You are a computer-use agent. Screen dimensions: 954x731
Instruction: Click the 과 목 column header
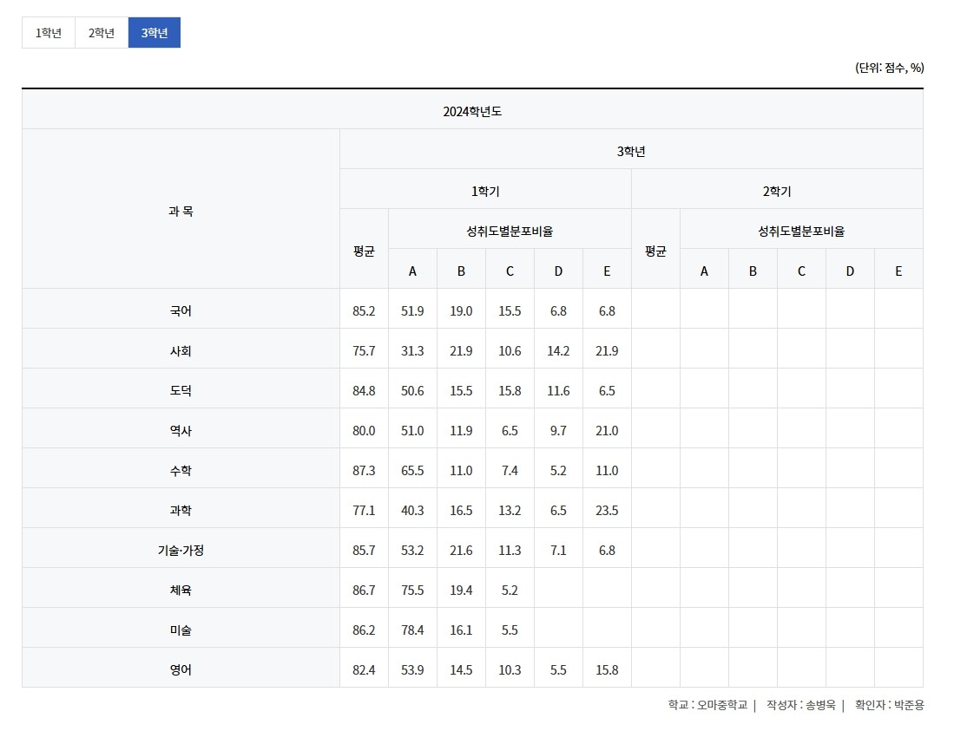[x=181, y=211]
